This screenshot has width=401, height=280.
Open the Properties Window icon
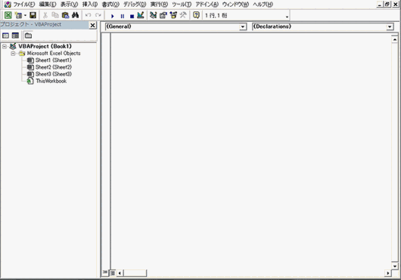pos(163,15)
